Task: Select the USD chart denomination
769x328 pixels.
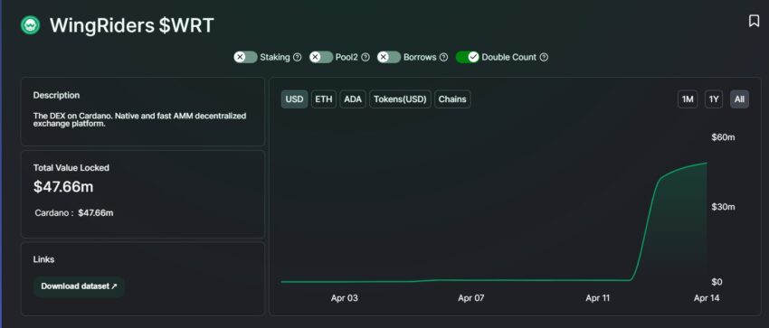Action: (294, 99)
